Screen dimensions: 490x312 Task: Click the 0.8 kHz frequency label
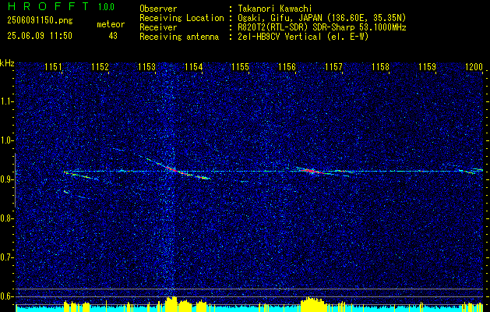click(x=7, y=218)
